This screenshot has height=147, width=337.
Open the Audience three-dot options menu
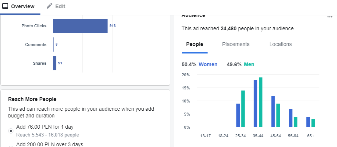point(330,17)
